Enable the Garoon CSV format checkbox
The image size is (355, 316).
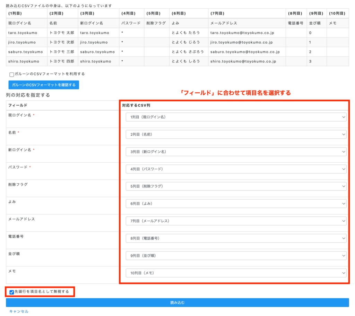click(x=12, y=74)
